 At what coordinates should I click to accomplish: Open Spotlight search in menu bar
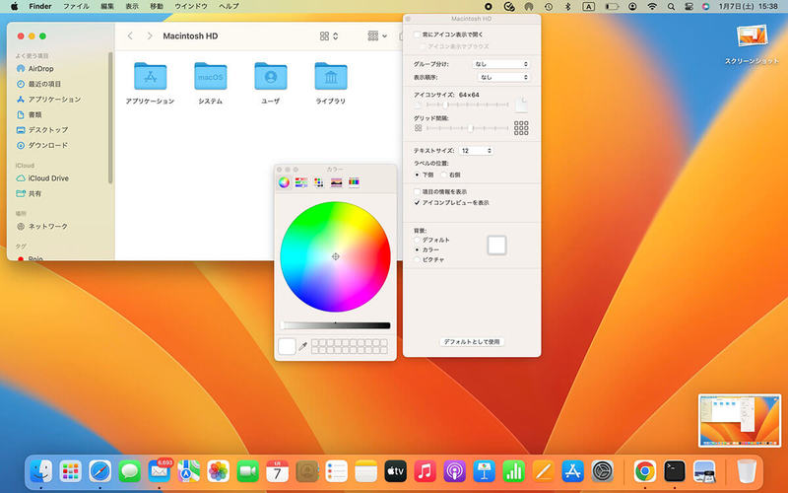click(671, 7)
